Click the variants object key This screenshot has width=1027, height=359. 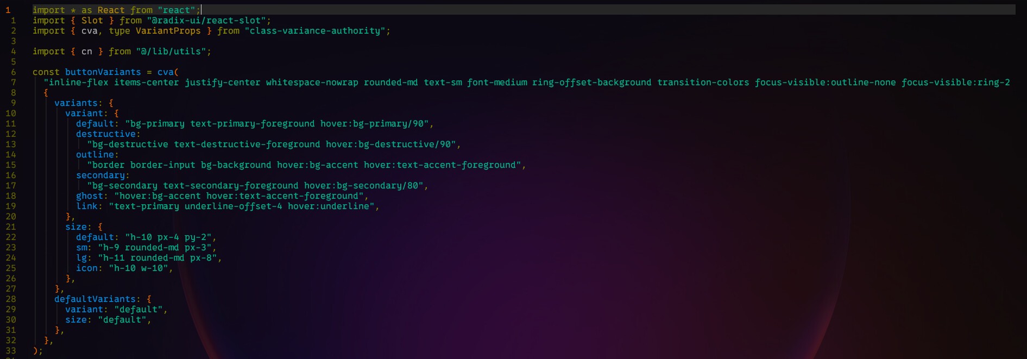click(75, 103)
